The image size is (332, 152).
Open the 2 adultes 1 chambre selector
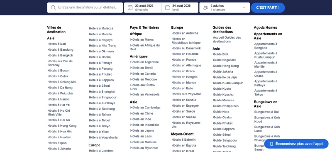pyautogui.click(x=225, y=7)
